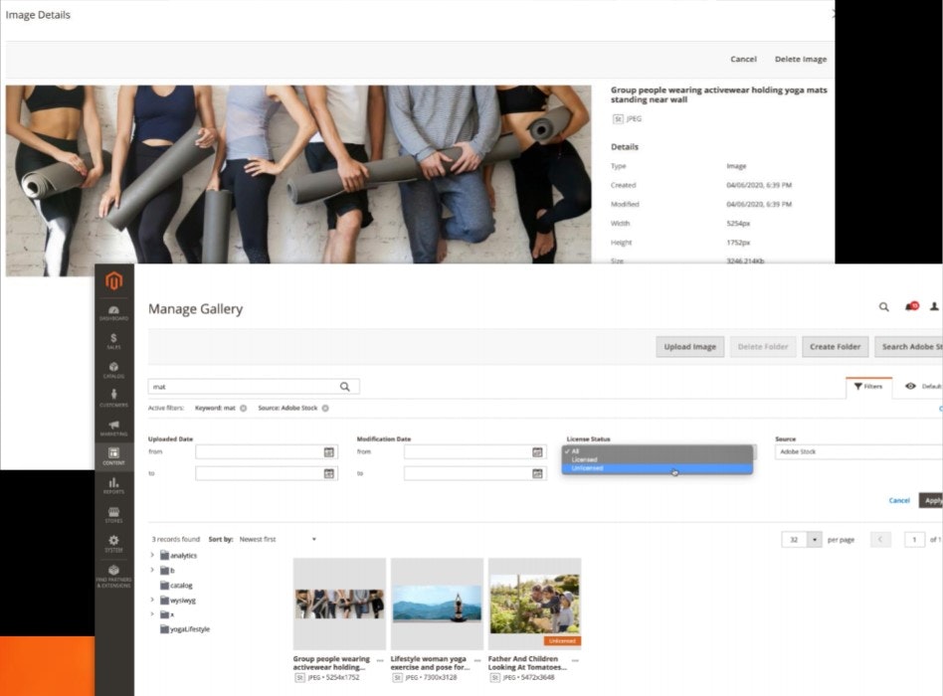Viewport: 943px width, 696px height.
Task: Open the Catalog sidebar section
Action: point(113,370)
